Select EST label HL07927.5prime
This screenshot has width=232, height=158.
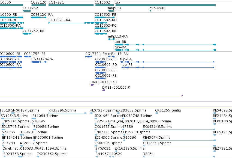tap(103, 110)
